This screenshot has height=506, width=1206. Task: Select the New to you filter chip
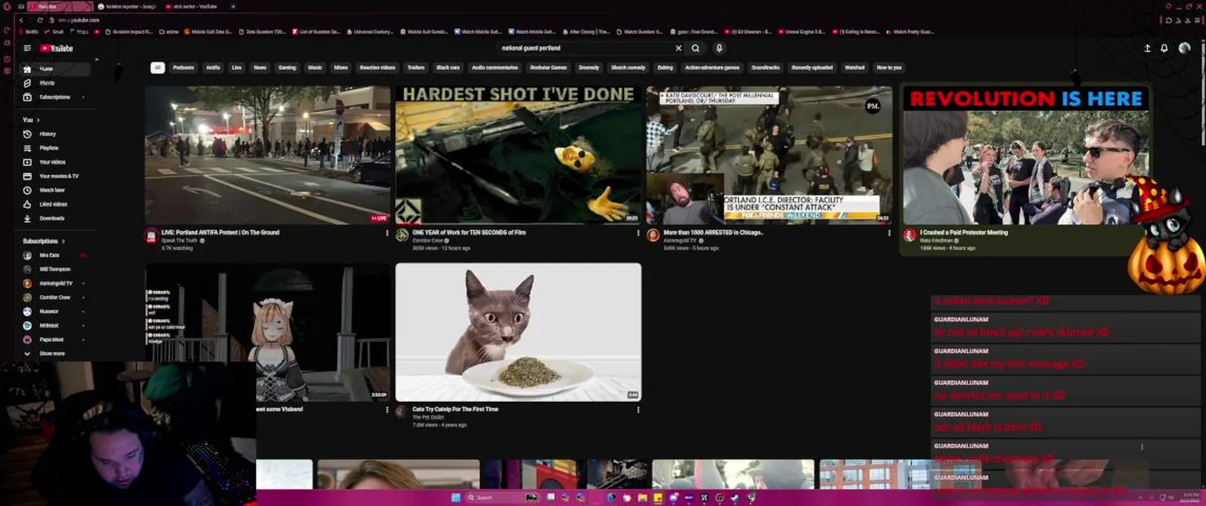(889, 67)
